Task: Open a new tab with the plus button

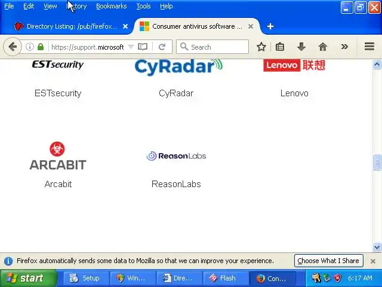Action: (270, 26)
